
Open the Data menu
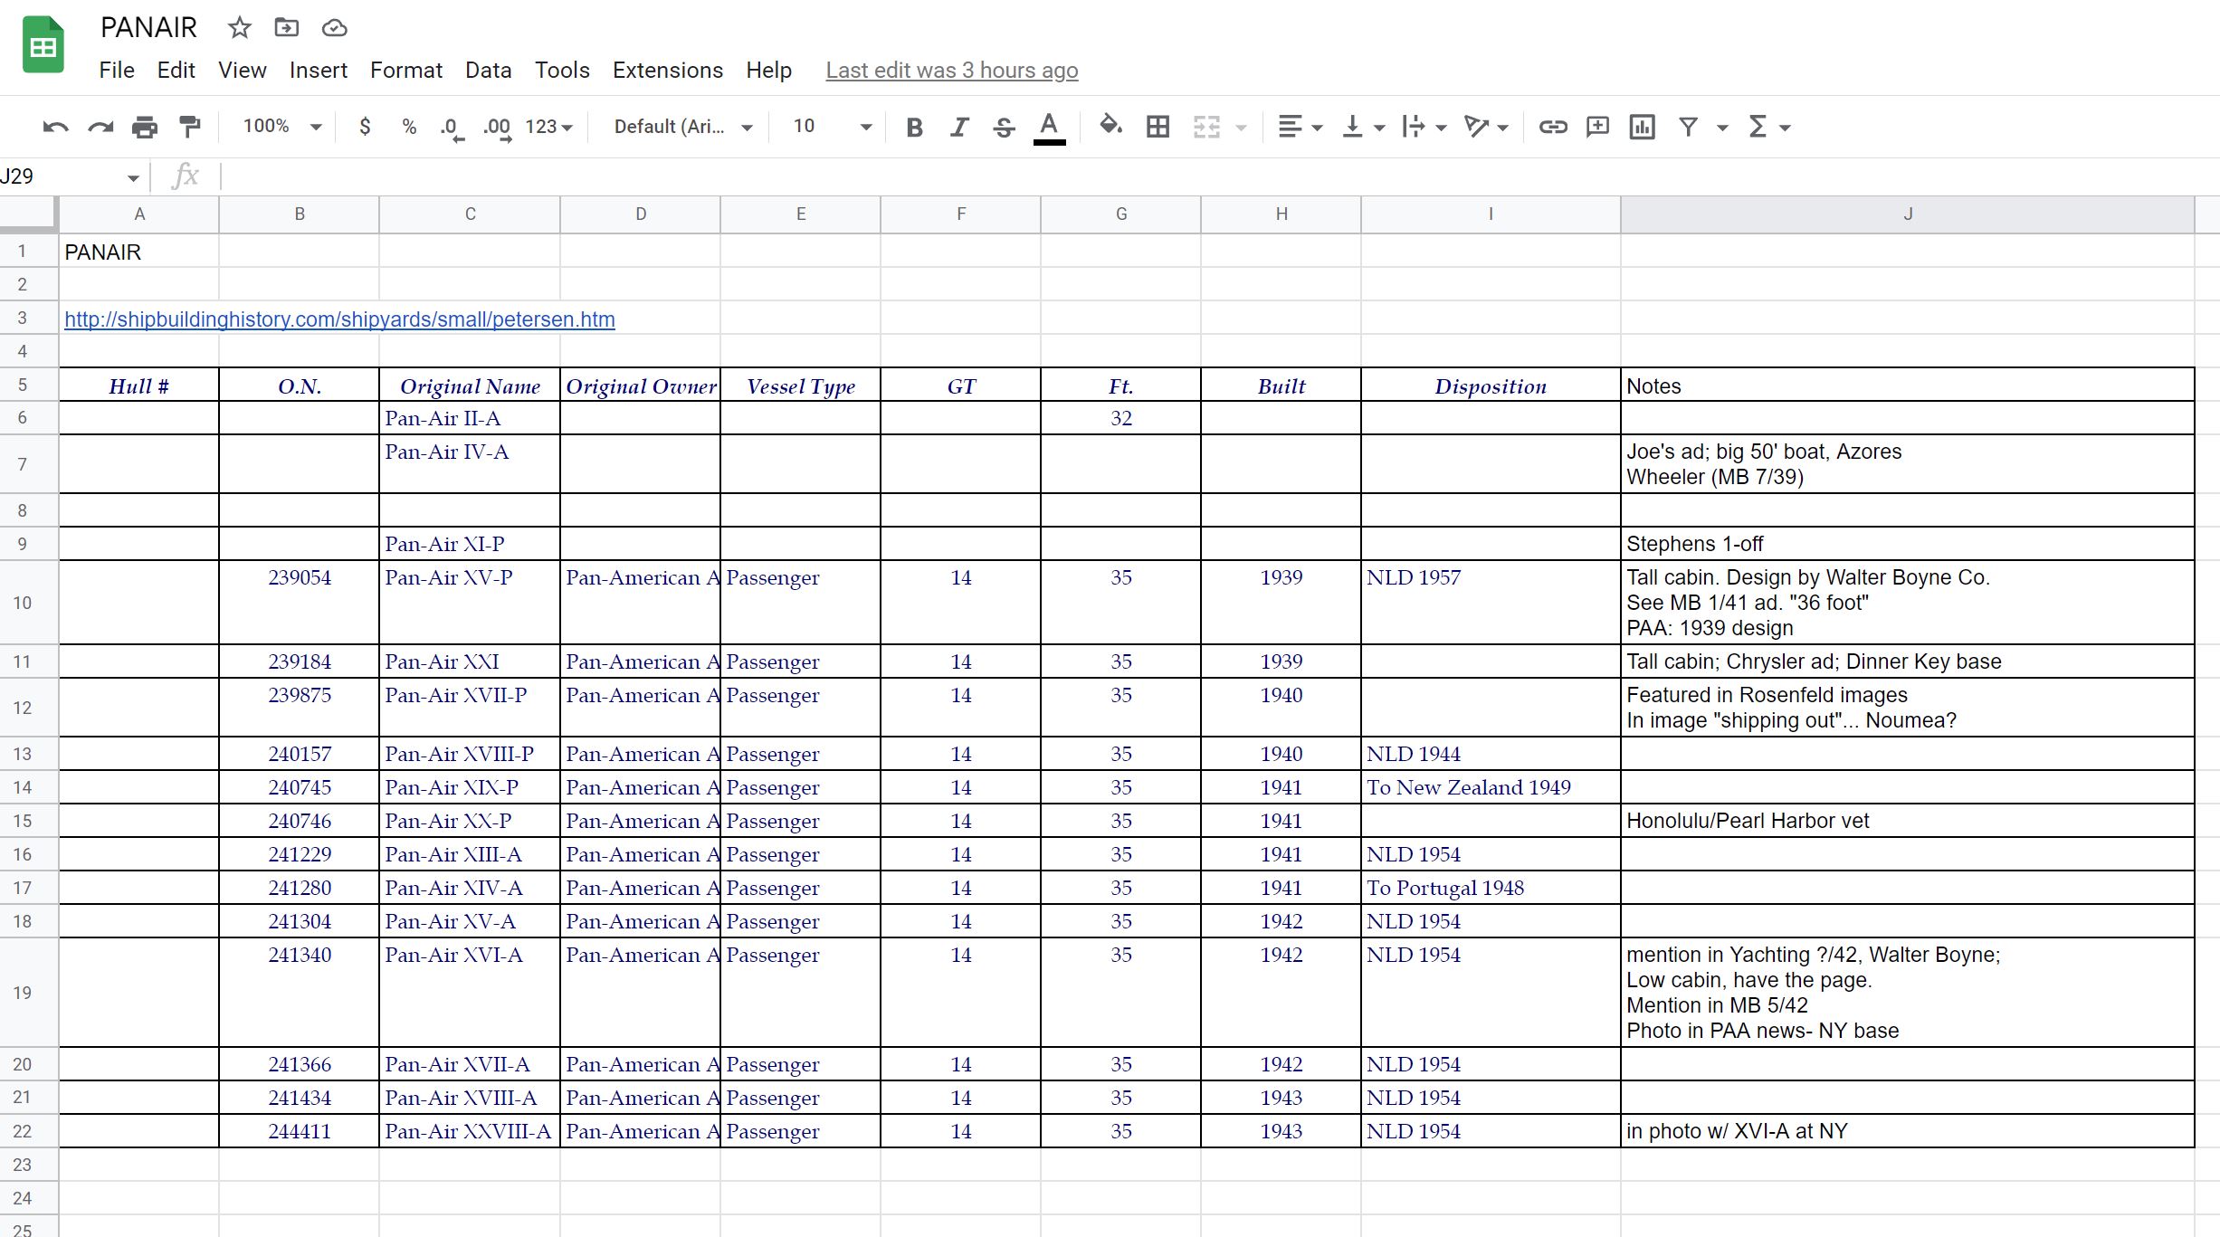(488, 71)
